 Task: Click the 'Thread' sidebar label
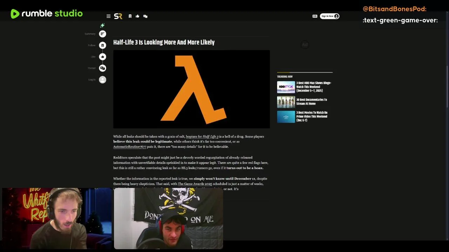click(91, 68)
